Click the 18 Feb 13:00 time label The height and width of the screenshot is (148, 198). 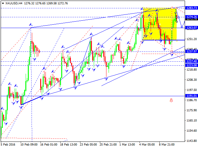click(x=69, y=145)
